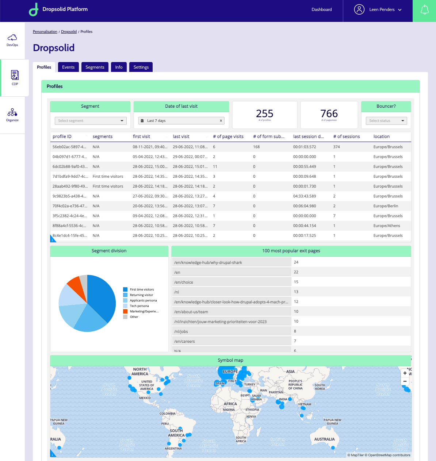This screenshot has width=436, height=461.
Task: Switch to the Profiles tab
Action: [x=44, y=67]
